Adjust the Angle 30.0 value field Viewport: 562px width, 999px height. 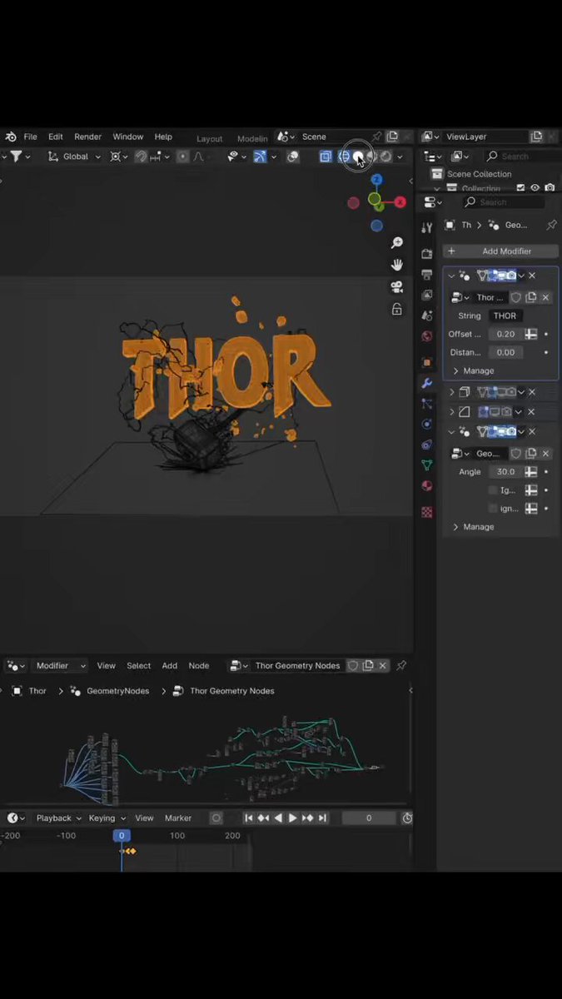pyautogui.click(x=505, y=472)
